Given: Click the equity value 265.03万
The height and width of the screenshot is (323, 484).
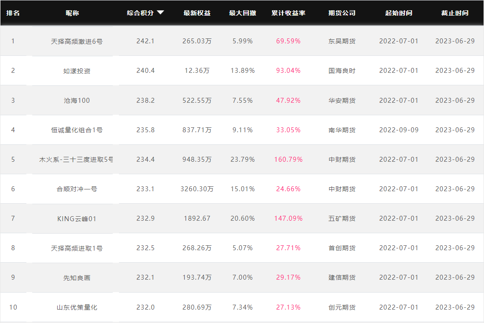Looking at the screenshot, I should [197, 41].
